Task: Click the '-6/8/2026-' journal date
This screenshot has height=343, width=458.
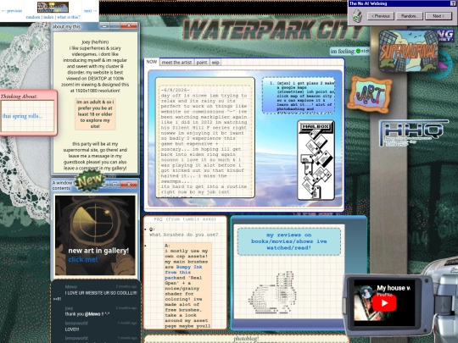Action: click(x=176, y=90)
